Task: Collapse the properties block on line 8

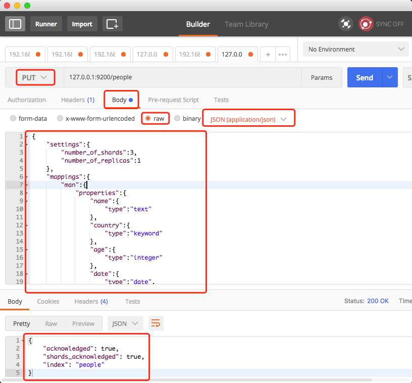Action: pyautogui.click(x=26, y=193)
